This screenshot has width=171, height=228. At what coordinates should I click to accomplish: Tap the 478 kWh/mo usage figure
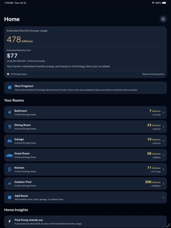20,39
